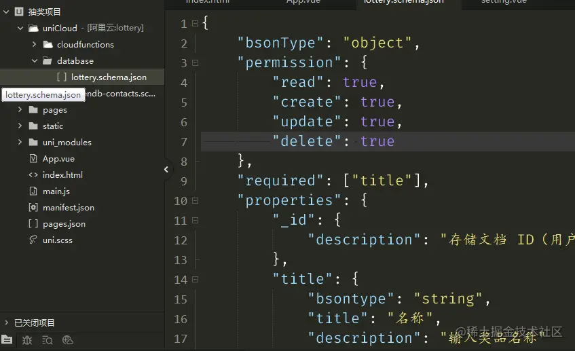Open index.html from the file tree

tap(62, 175)
